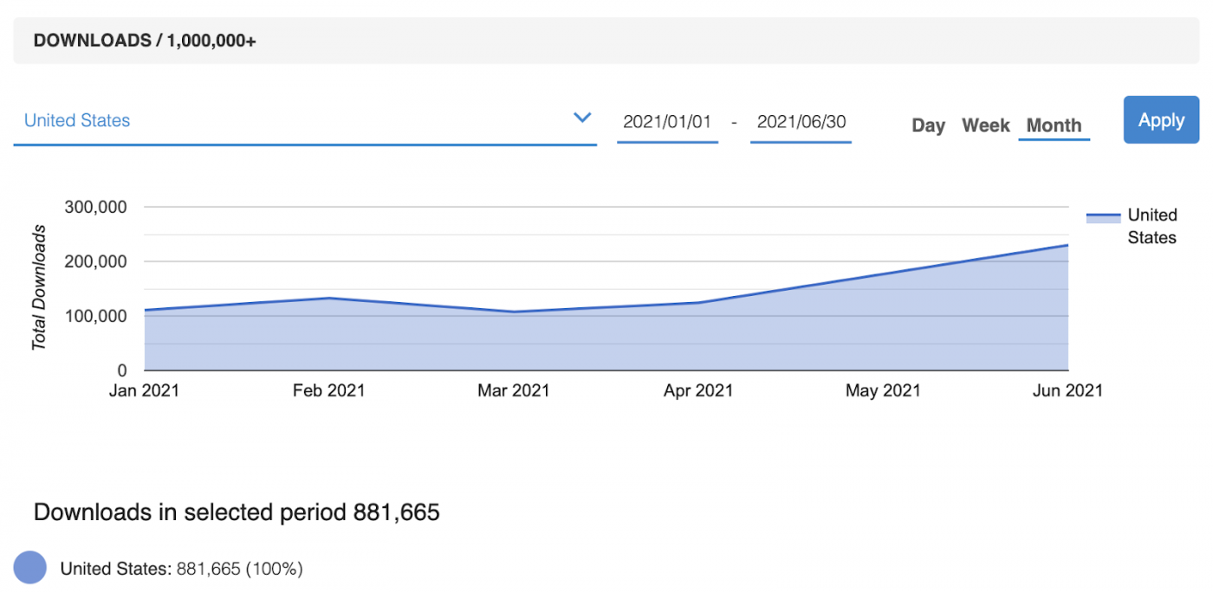Open the United States country dropdown

[x=305, y=121]
